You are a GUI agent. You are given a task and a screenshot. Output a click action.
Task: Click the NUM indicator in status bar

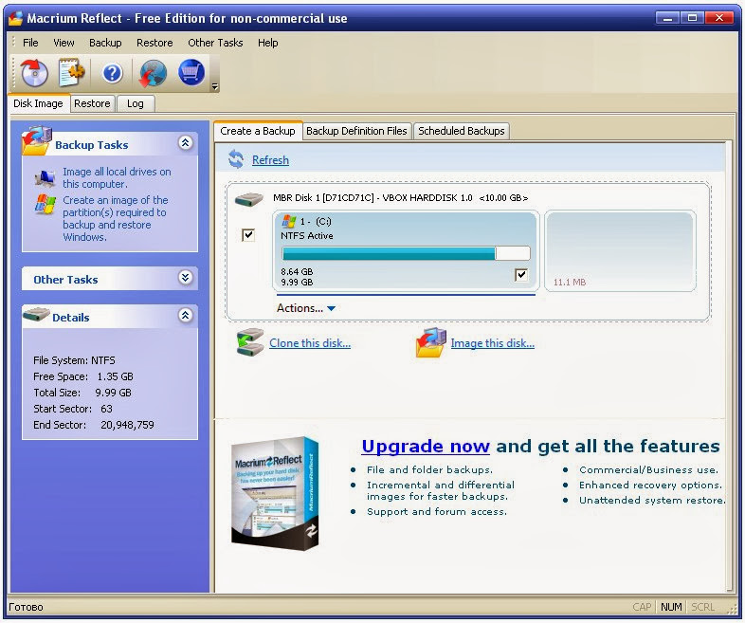[x=671, y=607]
